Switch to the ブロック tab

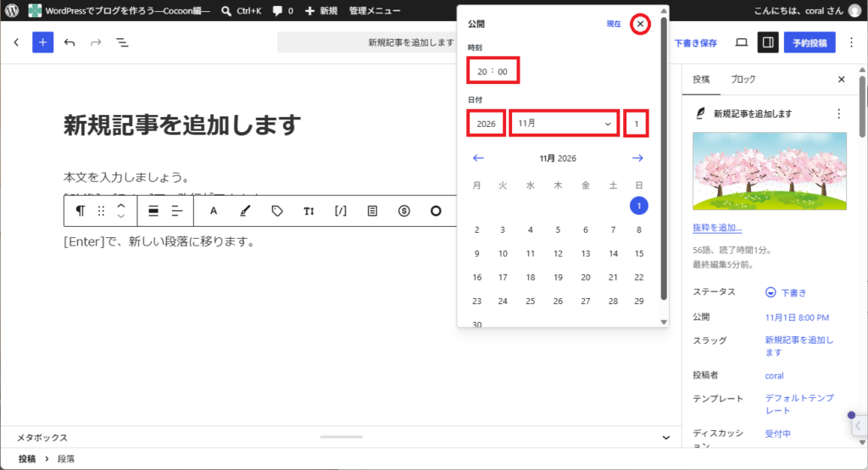743,79
